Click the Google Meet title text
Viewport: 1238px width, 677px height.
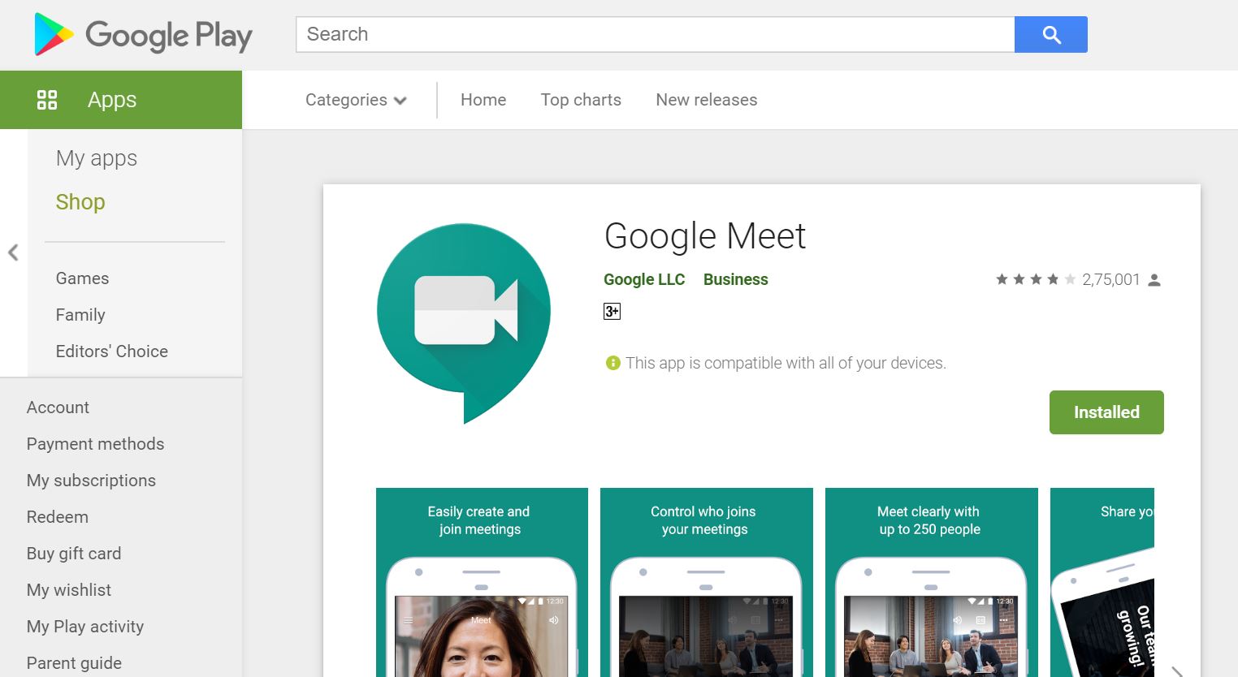click(x=705, y=236)
